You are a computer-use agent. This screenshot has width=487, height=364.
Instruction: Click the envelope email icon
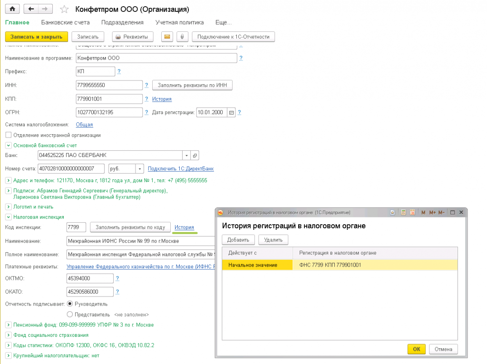coord(167,37)
